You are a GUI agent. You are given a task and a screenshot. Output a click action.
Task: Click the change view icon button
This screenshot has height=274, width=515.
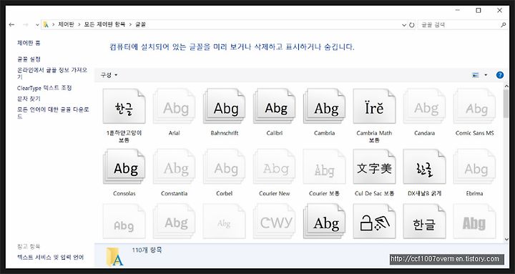tap(475, 75)
